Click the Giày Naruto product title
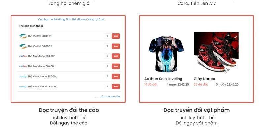 pos(204,79)
